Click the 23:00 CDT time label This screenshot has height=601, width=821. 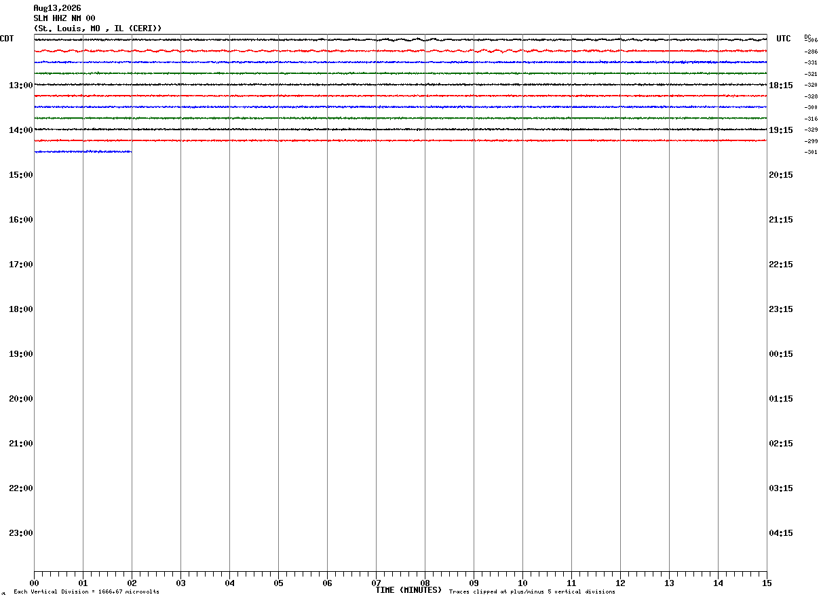coord(21,532)
